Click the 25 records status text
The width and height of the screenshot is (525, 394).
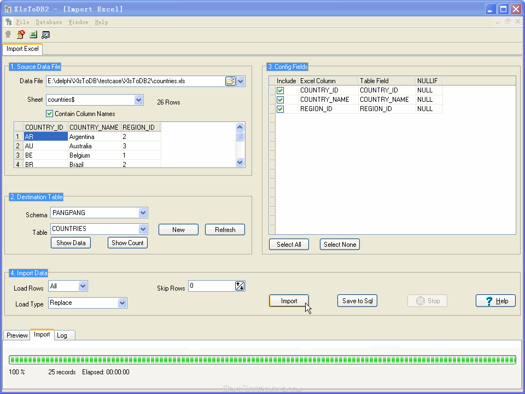pos(62,372)
